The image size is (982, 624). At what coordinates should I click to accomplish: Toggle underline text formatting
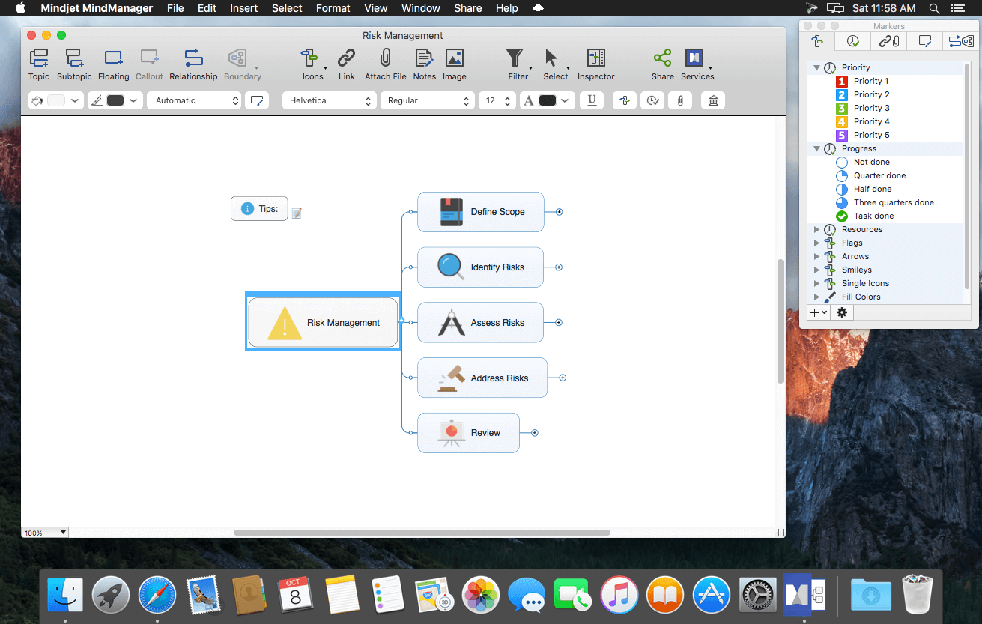pyautogui.click(x=592, y=100)
